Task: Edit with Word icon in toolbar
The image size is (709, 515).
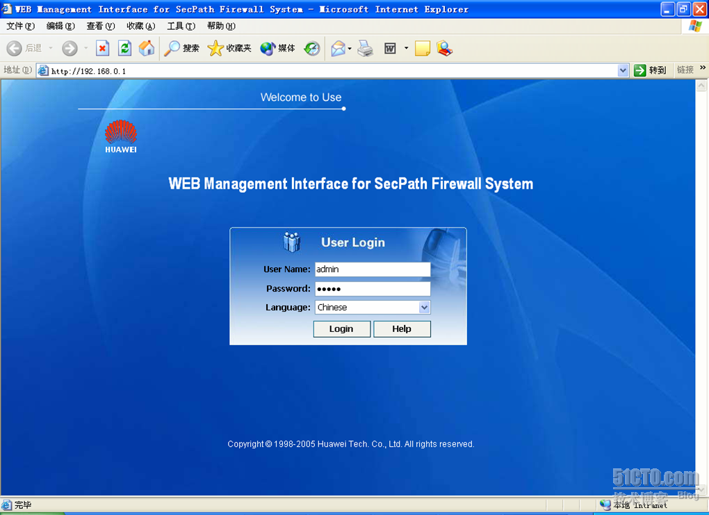Action: click(x=390, y=48)
